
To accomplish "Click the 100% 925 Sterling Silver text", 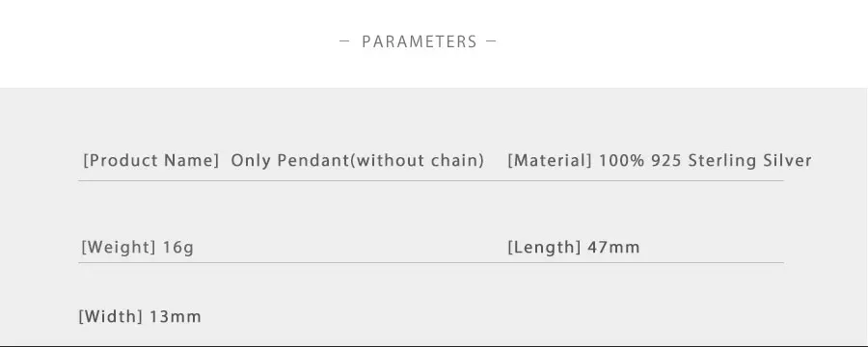I will pyautogui.click(x=705, y=161).
